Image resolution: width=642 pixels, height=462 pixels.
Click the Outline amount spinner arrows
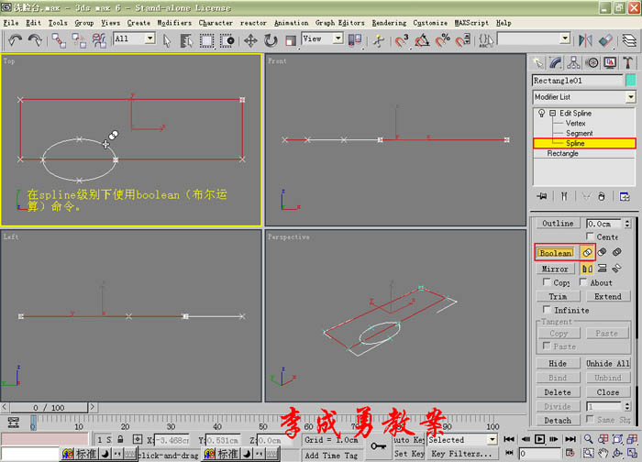[627, 224]
